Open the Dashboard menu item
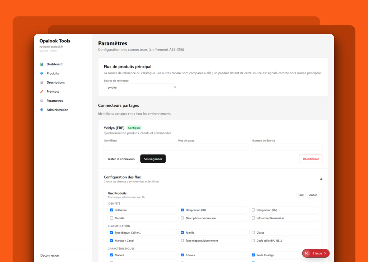 tap(55, 64)
